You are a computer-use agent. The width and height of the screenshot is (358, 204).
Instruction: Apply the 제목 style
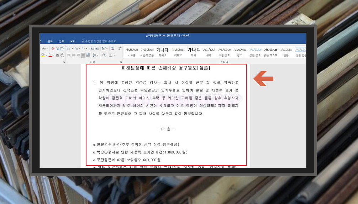(x=193, y=52)
